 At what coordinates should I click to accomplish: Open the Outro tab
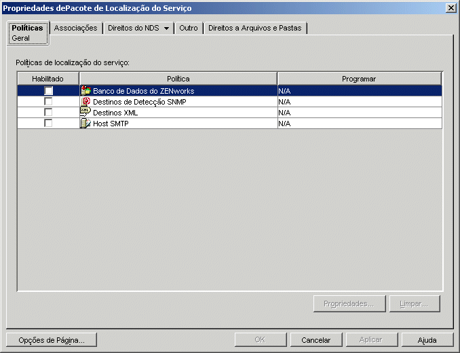point(189,29)
